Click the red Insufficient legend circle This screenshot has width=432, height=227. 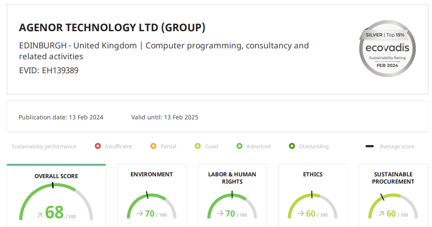pyautogui.click(x=98, y=146)
